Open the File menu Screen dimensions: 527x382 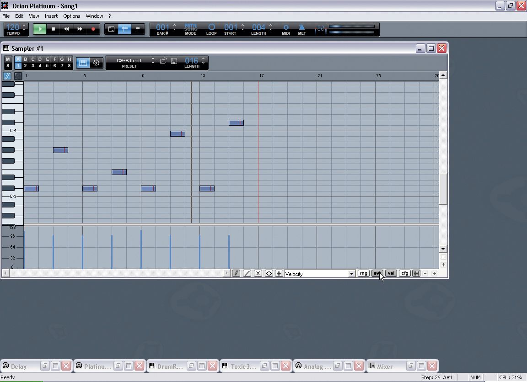click(6, 16)
